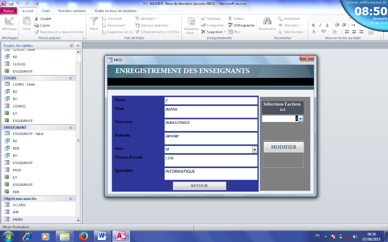This screenshot has width=388, height=242.
Task: Switch to Créer ribbon tab
Action: tap(46, 11)
